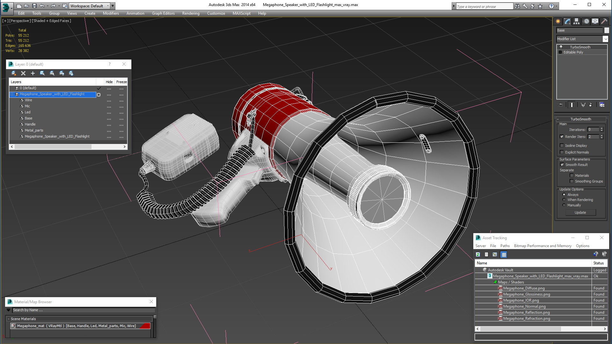The image size is (612, 344).
Task: Open the Utilities hammer panel tab
Action: tap(604, 21)
